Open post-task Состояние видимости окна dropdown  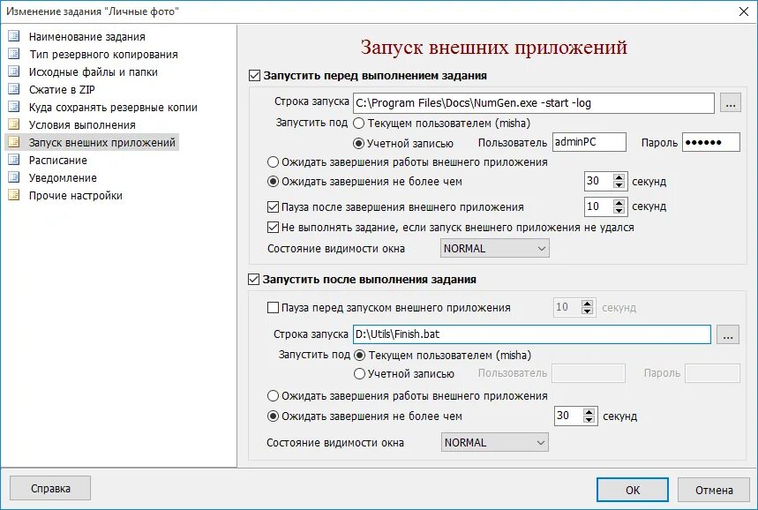coord(494,442)
